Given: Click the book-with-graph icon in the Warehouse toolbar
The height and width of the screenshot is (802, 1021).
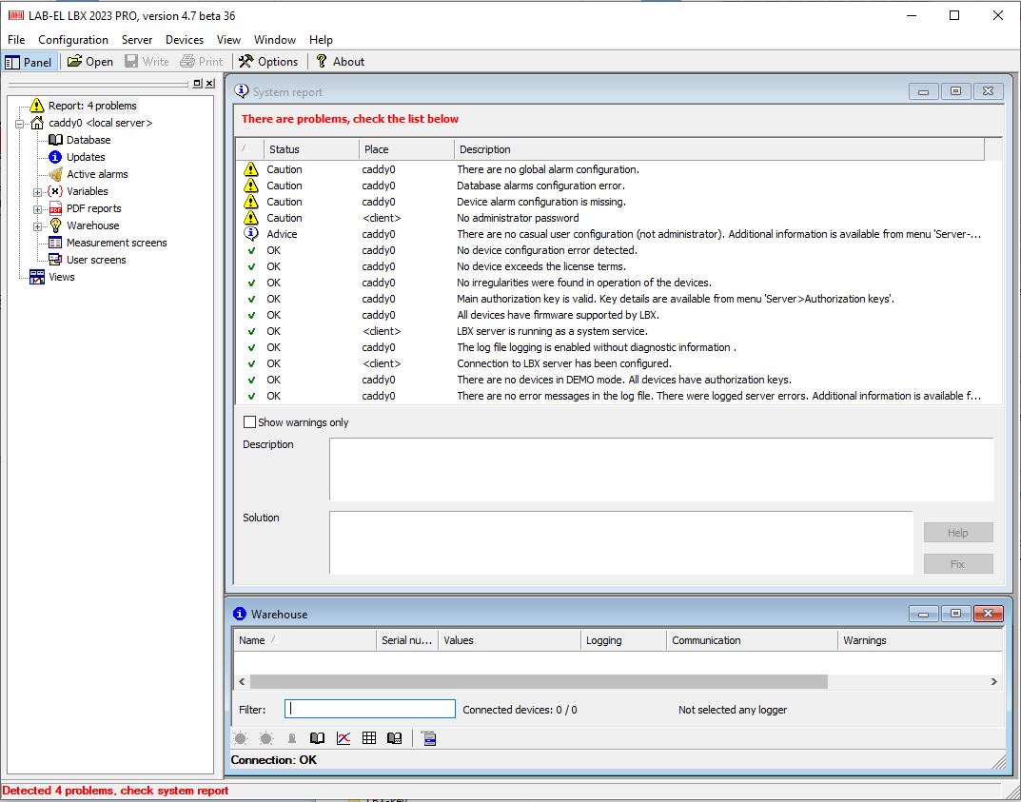Looking at the screenshot, I should (x=395, y=738).
